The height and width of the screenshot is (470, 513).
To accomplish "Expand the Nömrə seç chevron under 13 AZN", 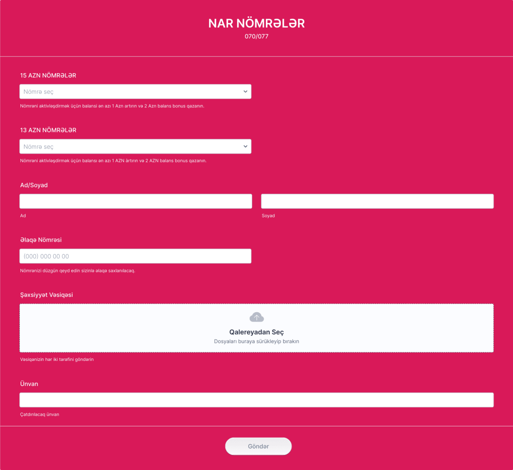I will (x=245, y=146).
